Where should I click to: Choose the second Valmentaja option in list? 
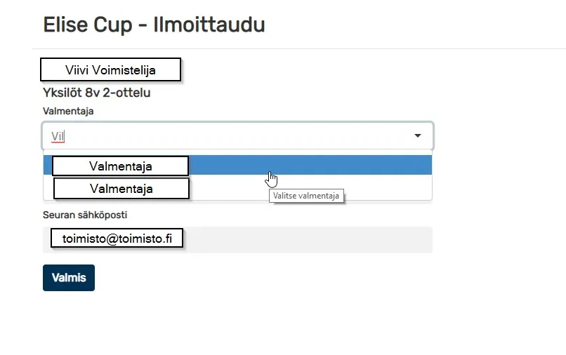pos(237,187)
